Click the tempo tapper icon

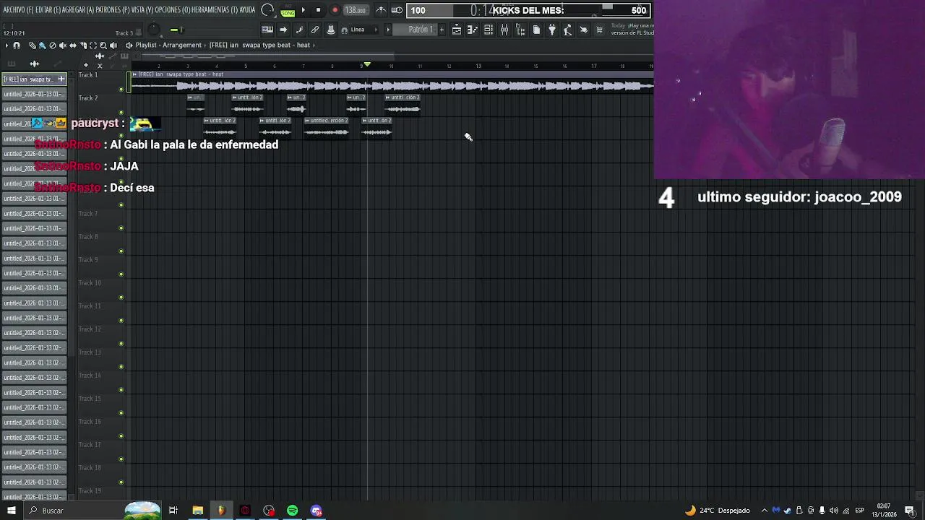pos(568,30)
